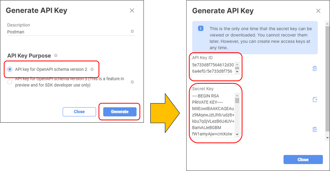Viewport: 330px width, 171px height.
Task: Click the info icon next to API Key Purpose
Action: pyautogui.click(x=55, y=55)
